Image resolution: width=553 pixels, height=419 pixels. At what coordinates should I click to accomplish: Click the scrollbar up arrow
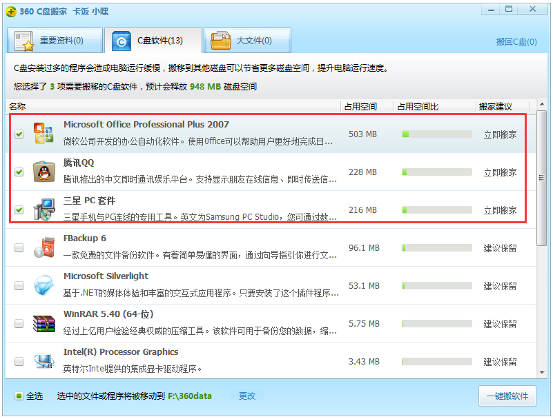tap(542, 104)
